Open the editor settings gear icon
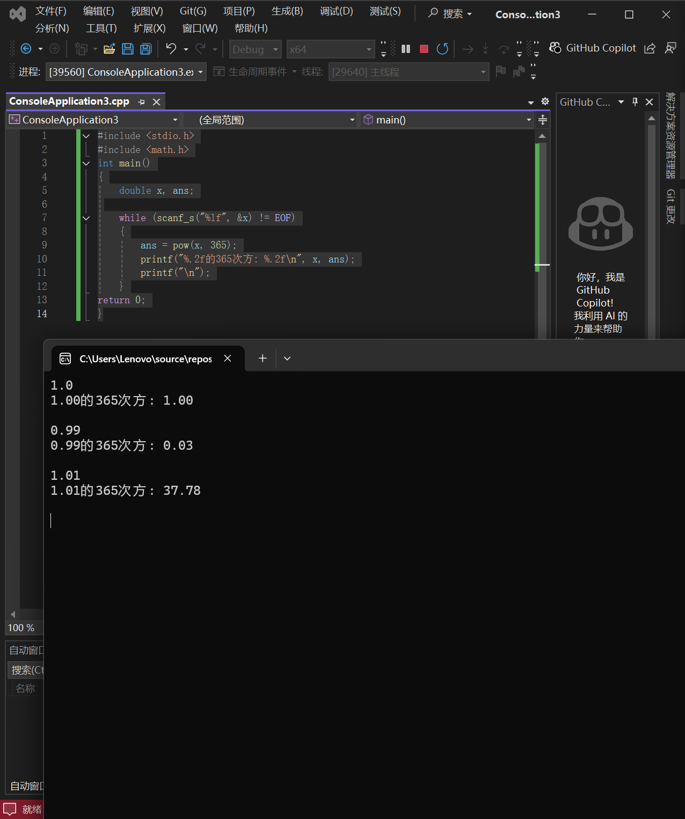Image resolution: width=685 pixels, height=819 pixels. [x=545, y=101]
